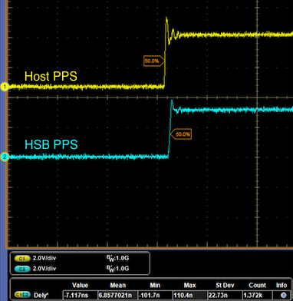Click the Dely* measurement name
Screen dimensions: 293x301
pos(41,295)
